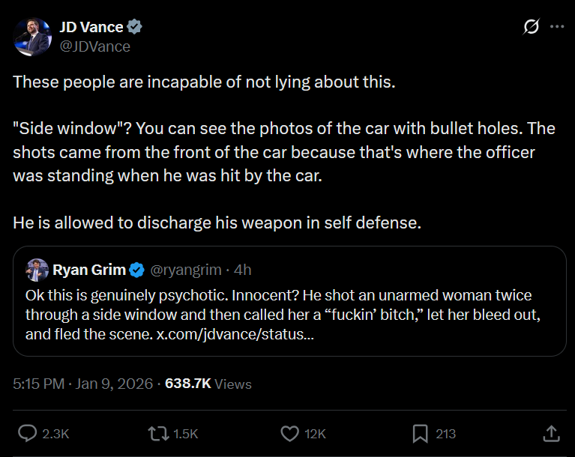Image resolution: width=575 pixels, height=457 pixels.
Task: Click JD Vance's verified badge
Action: tap(135, 27)
